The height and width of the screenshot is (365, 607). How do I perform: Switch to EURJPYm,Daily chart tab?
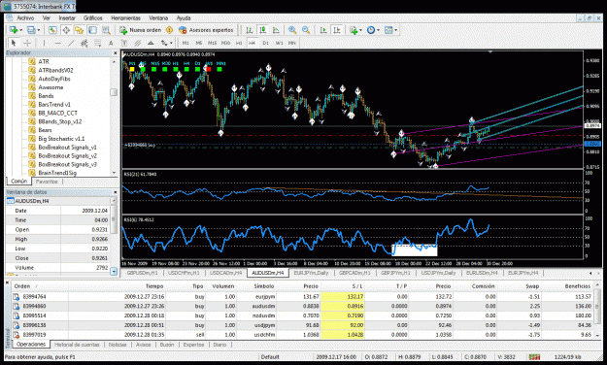[311, 273]
